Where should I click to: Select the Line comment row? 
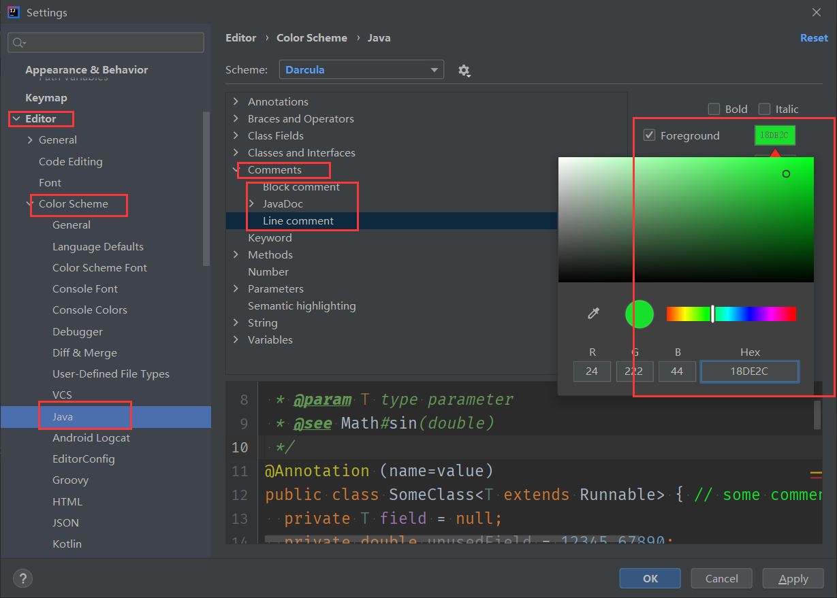[392, 220]
